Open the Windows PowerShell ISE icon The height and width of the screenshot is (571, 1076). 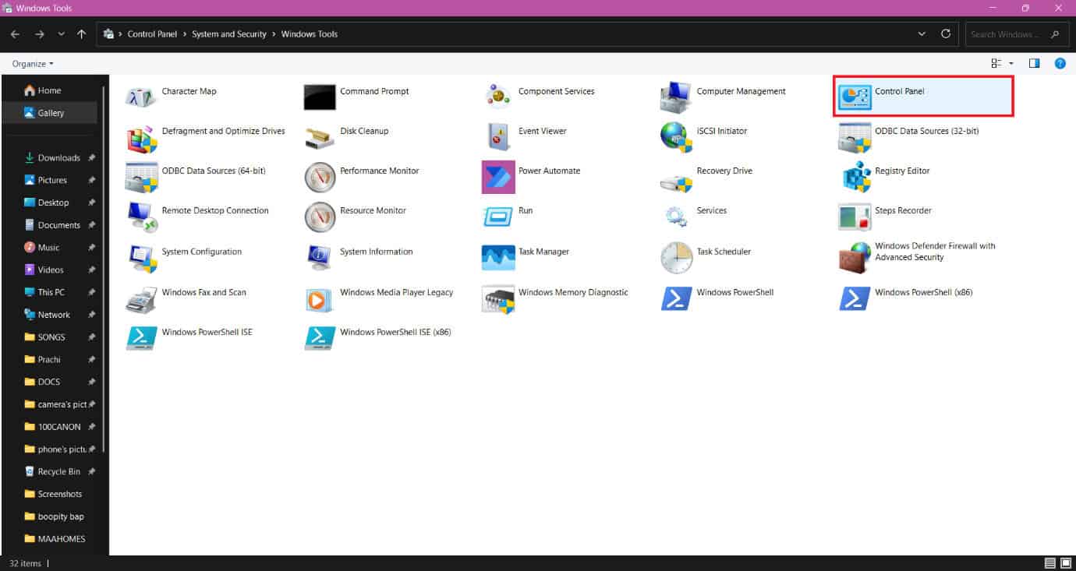pos(141,338)
